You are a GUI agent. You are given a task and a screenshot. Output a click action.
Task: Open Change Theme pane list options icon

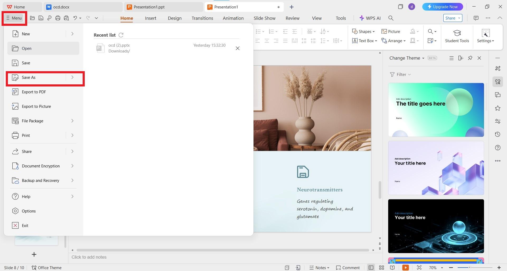click(x=451, y=58)
